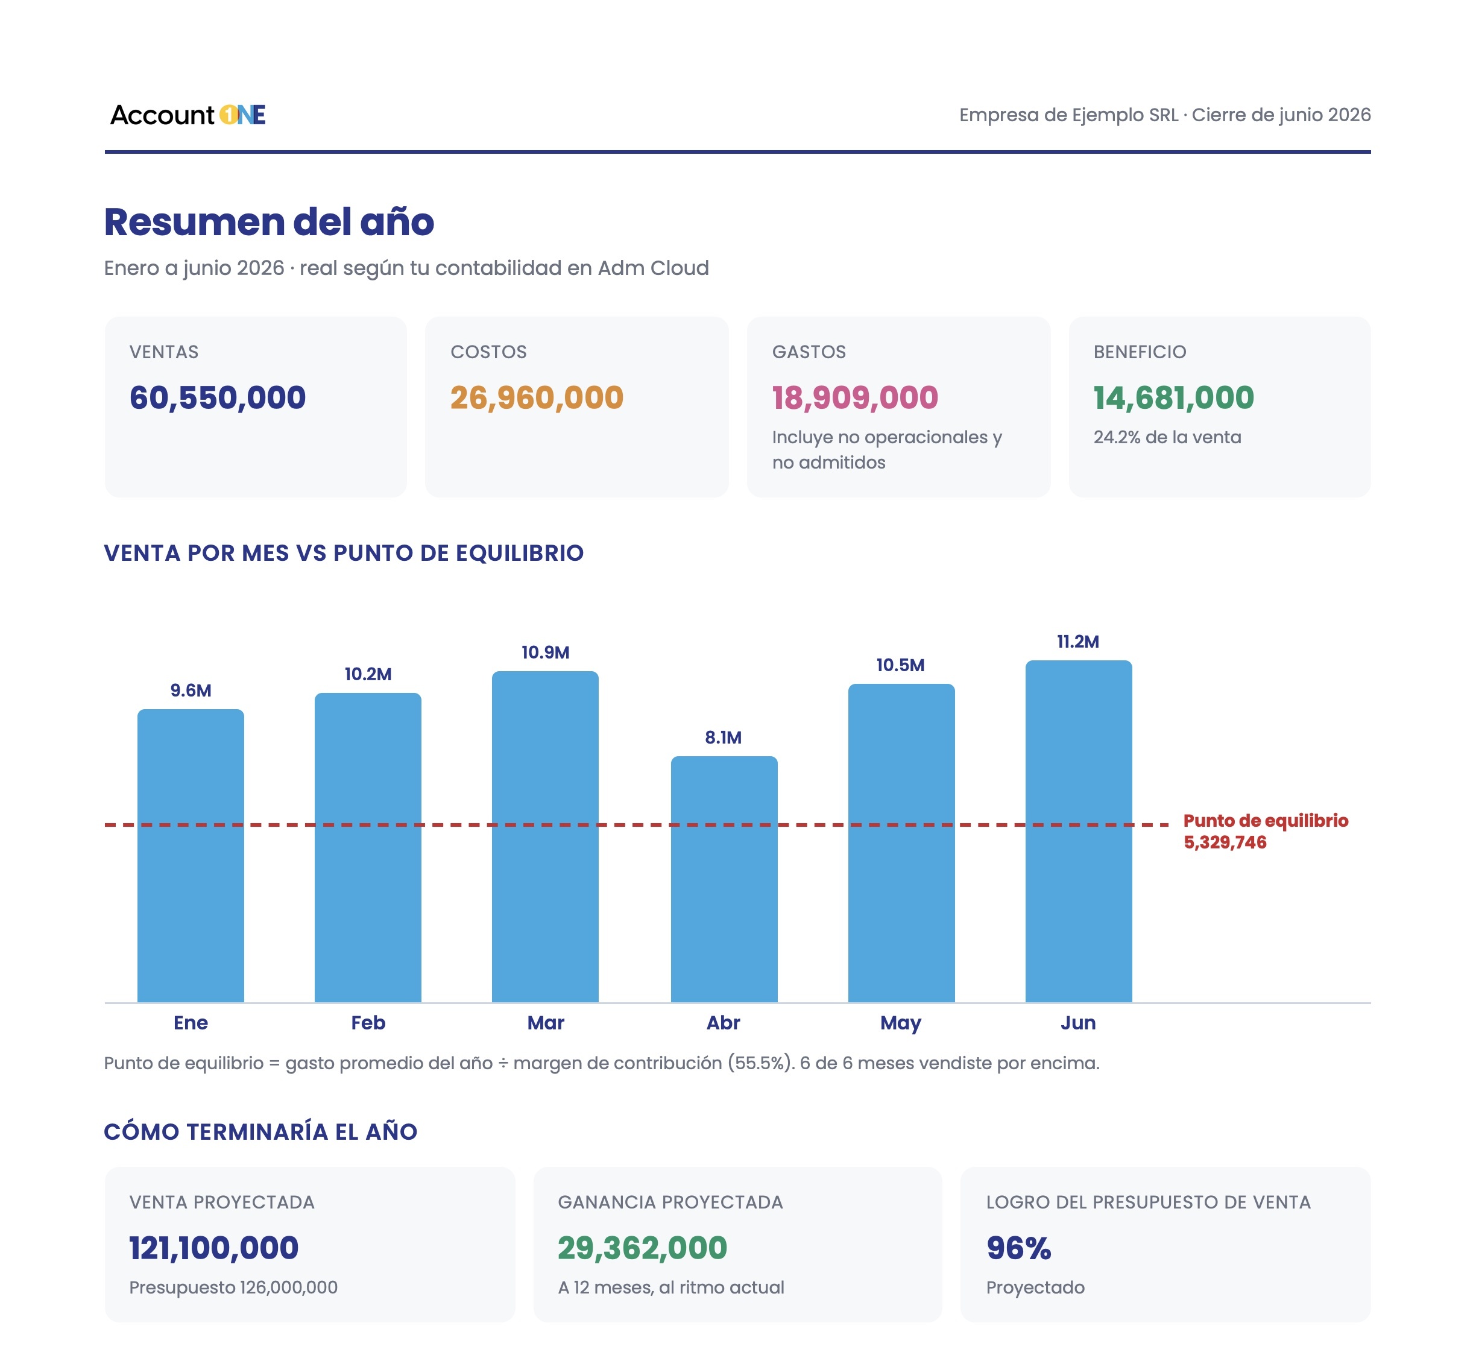
Task: Click GANANCIA PROYECTADA value 29,362,000
Action: [643, 1248]
